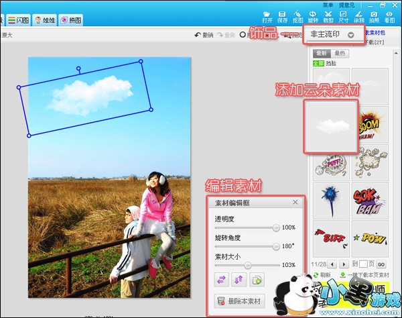Click the 旋转角度 rotation slider knob
Image resolution: width=402 pixels, height=318 pixels.
(276, 246)
